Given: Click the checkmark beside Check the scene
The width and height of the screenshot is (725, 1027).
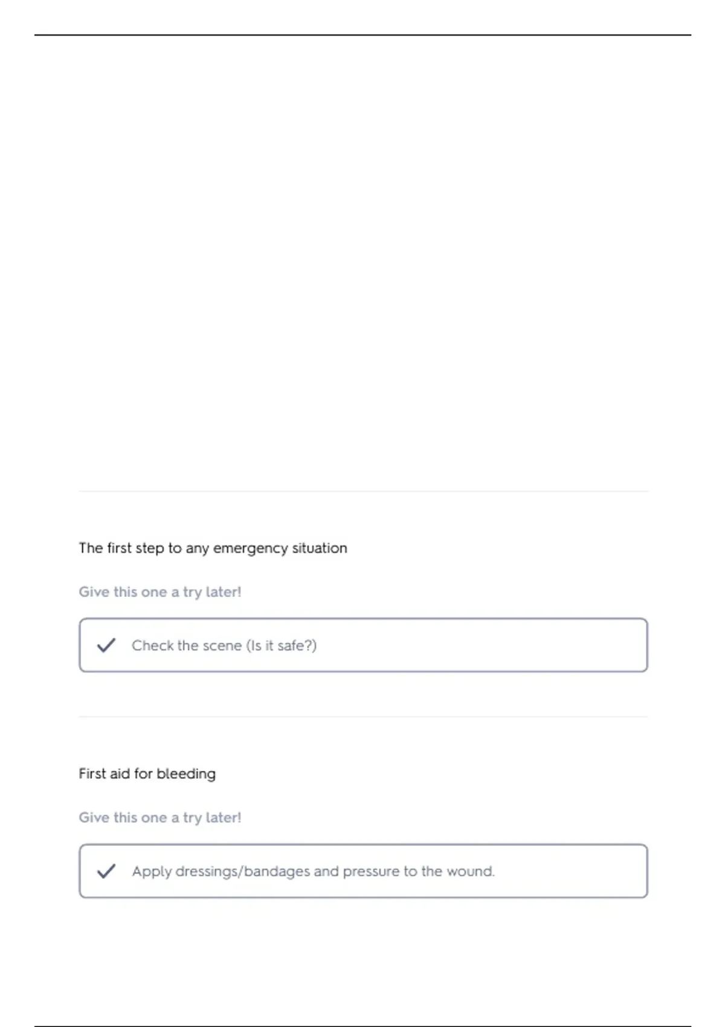Looking at the screenshot, I should point(106,645).
